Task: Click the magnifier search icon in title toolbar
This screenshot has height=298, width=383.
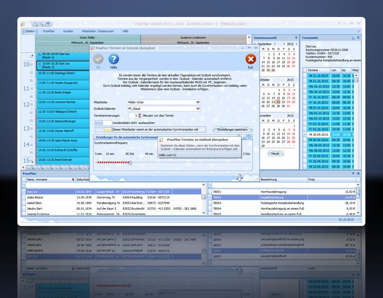Action: pos(36,24)
